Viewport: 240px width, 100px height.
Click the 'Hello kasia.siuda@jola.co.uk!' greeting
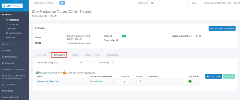click(x=218, y=3)
